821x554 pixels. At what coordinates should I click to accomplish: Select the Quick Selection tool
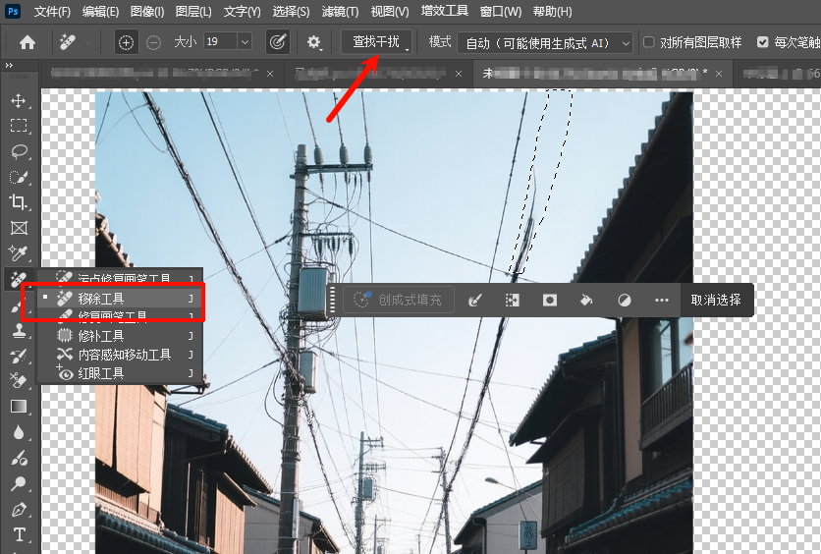click(19, 177)
